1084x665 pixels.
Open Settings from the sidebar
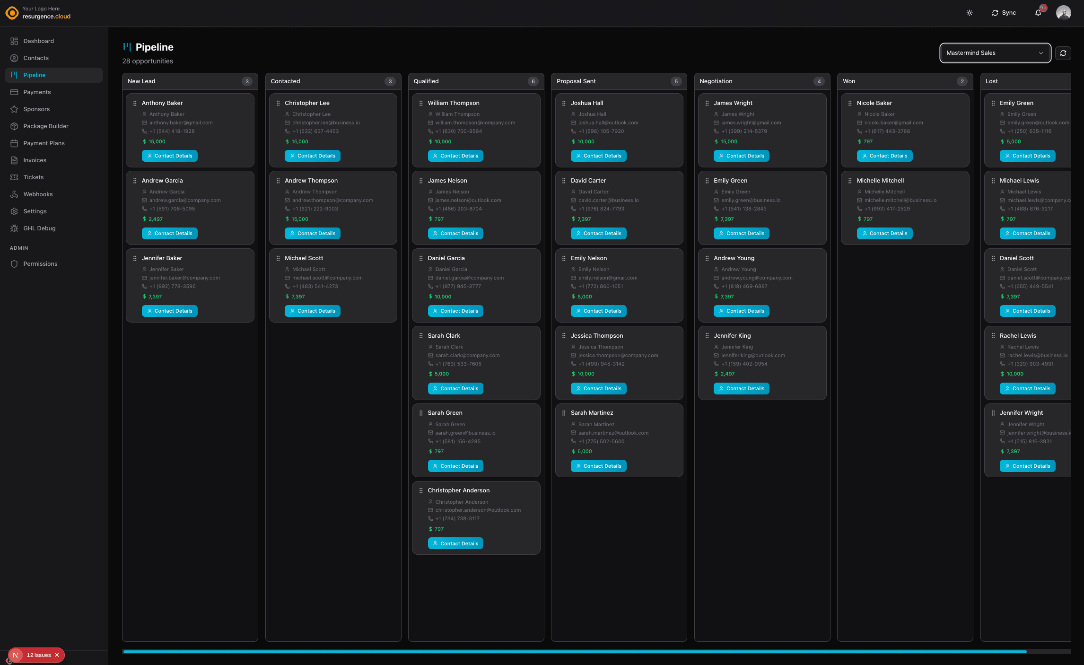pos(14,211)
